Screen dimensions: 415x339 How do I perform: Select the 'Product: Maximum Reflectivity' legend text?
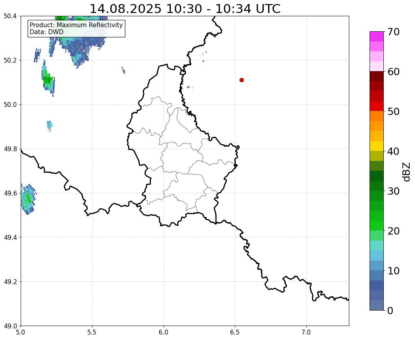click(76, 25)
